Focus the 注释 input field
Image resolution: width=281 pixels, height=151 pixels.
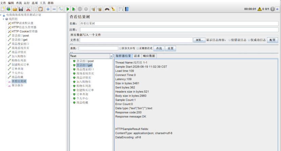[179, 30]
